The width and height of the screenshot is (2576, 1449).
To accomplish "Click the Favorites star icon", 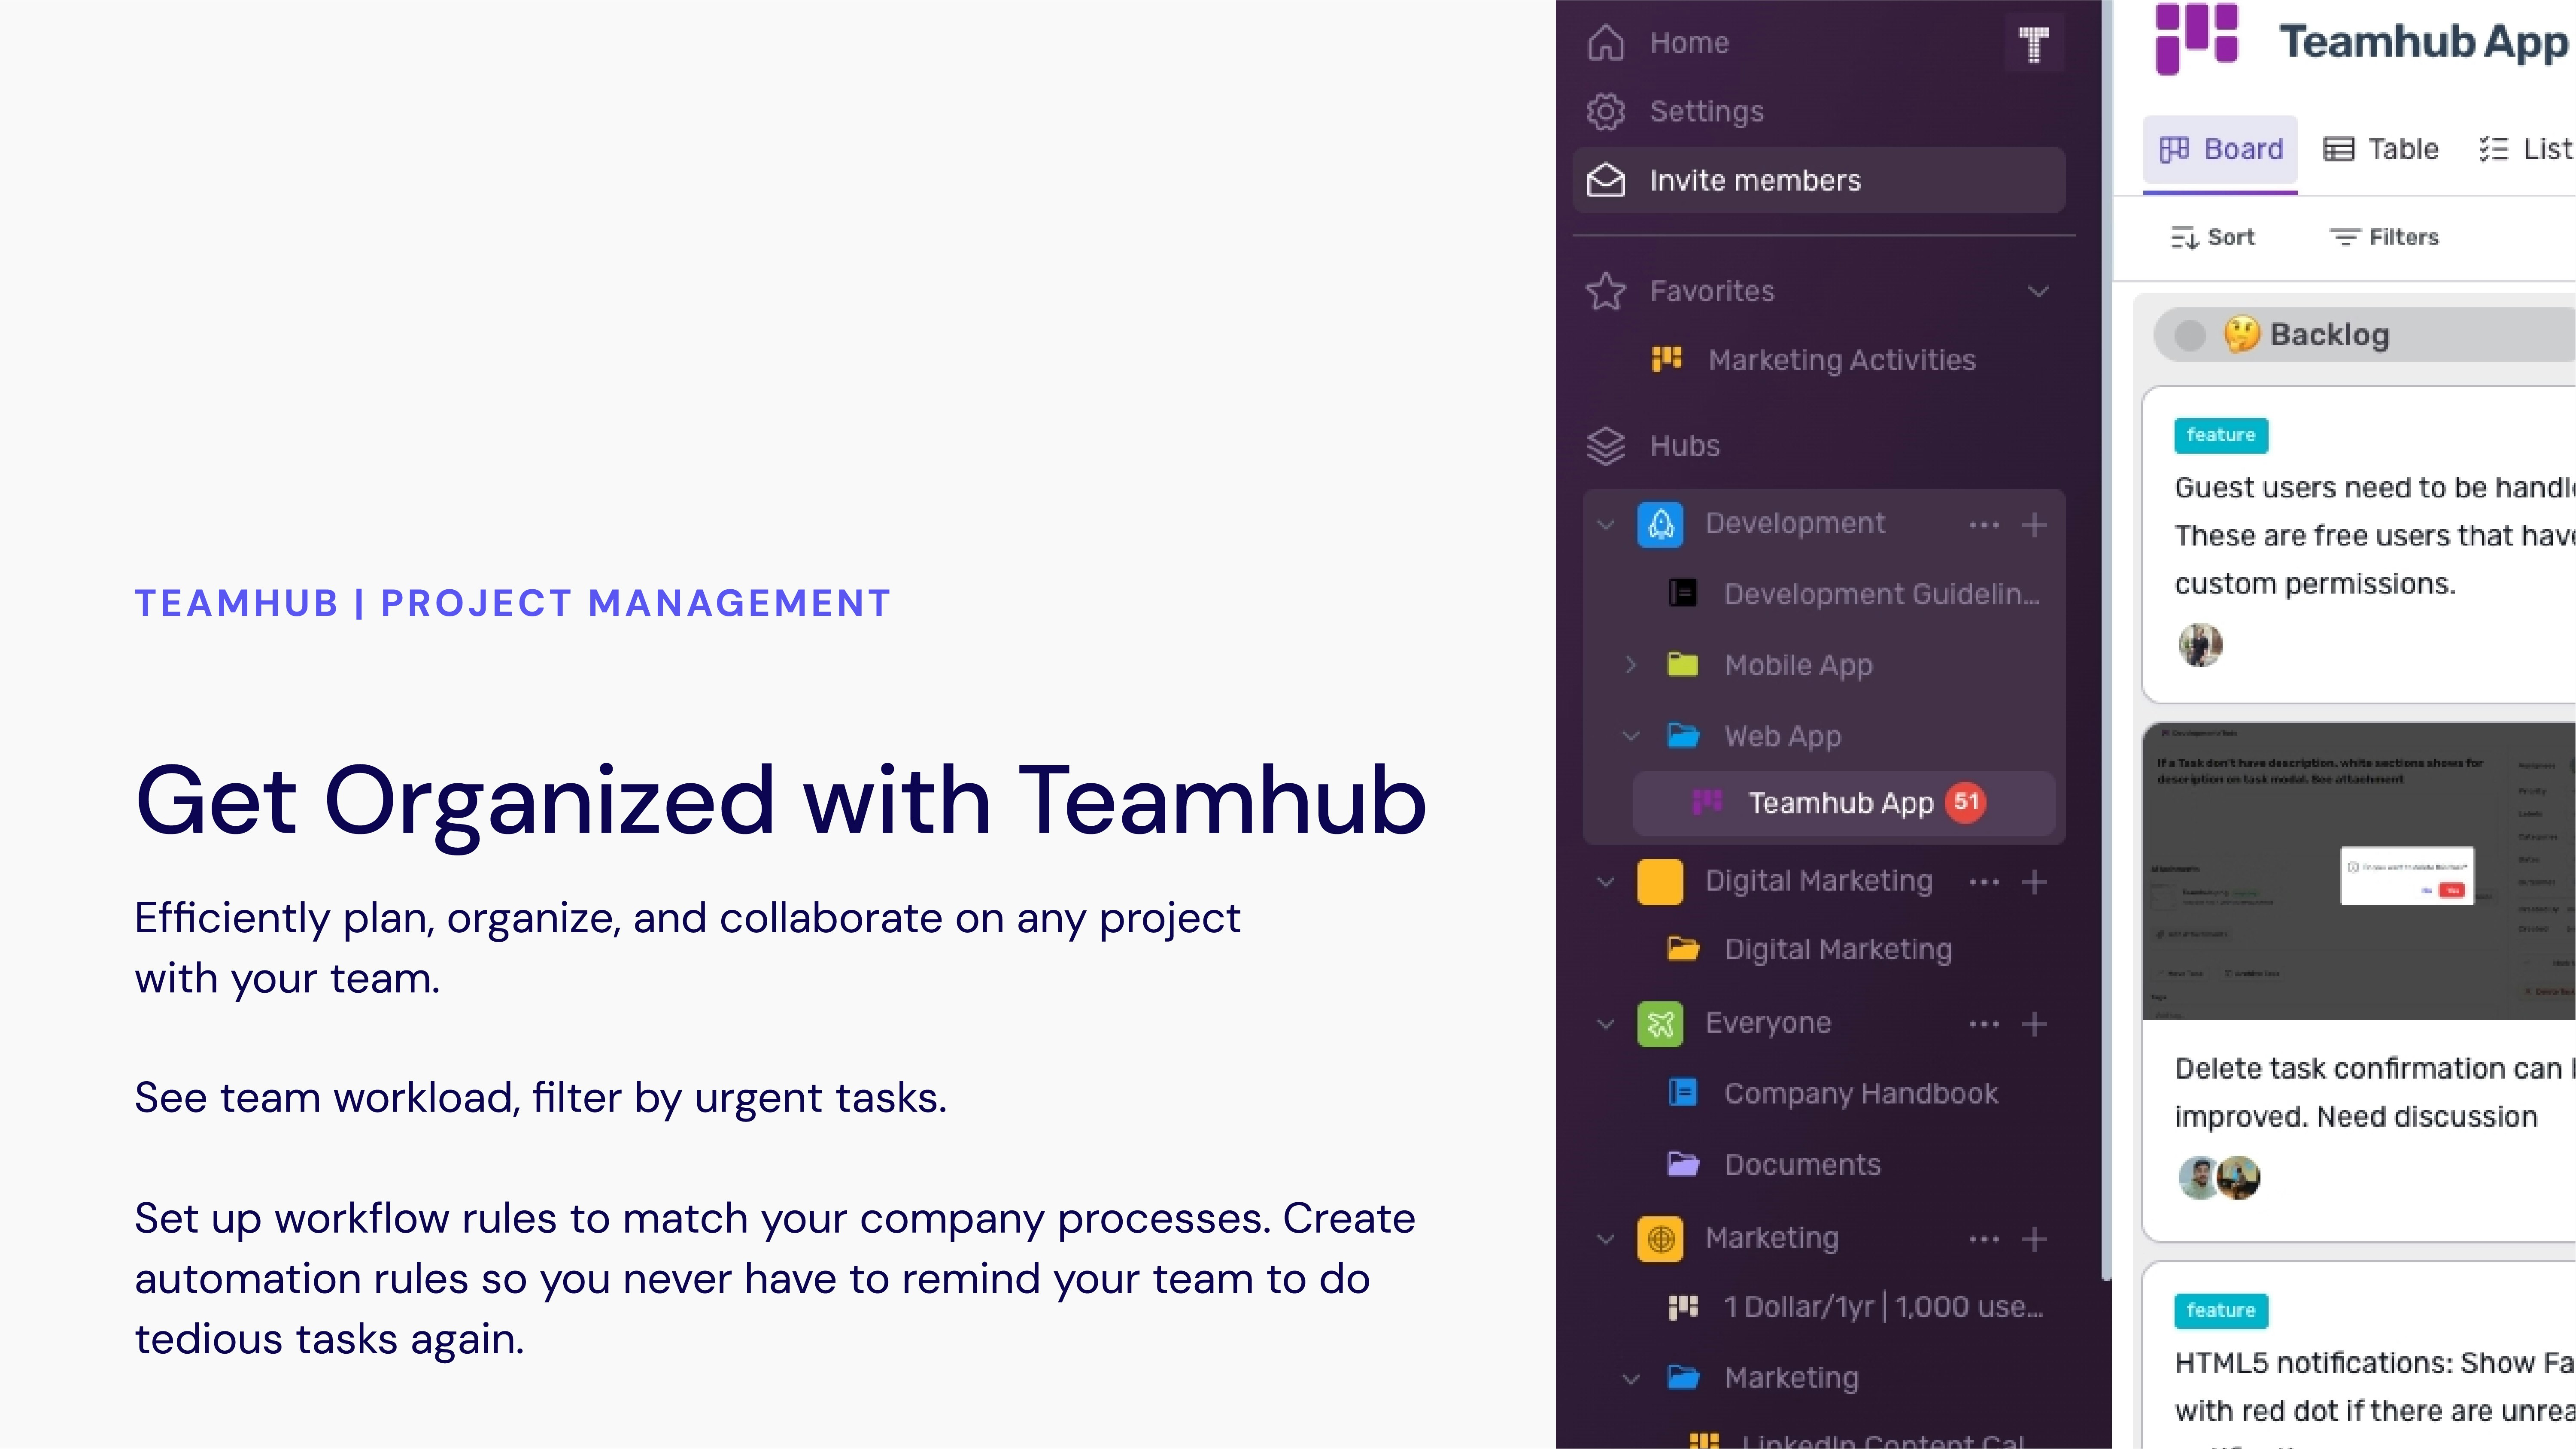I will [1606, 291].
